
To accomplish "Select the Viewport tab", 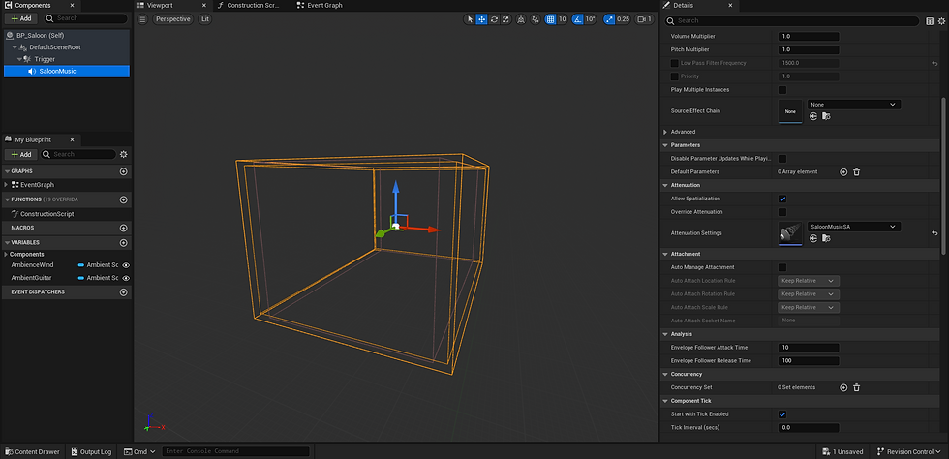I will pyautogui.click(x=160, y=5).
